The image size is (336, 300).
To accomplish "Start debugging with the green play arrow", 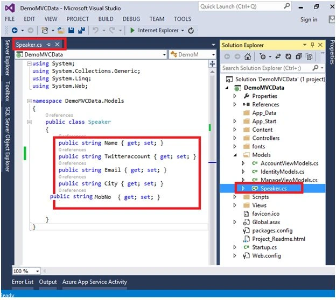I will pos(132,31).
